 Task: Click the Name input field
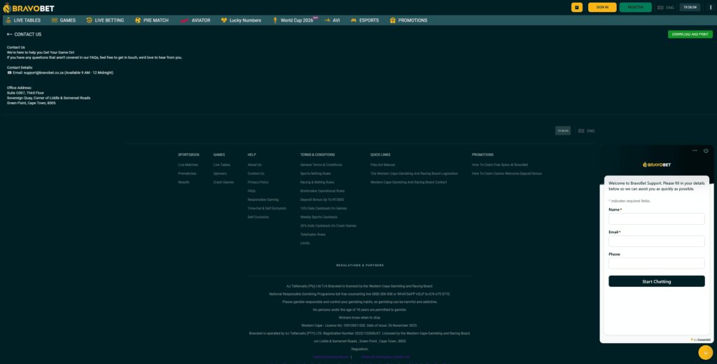(656, 218)
